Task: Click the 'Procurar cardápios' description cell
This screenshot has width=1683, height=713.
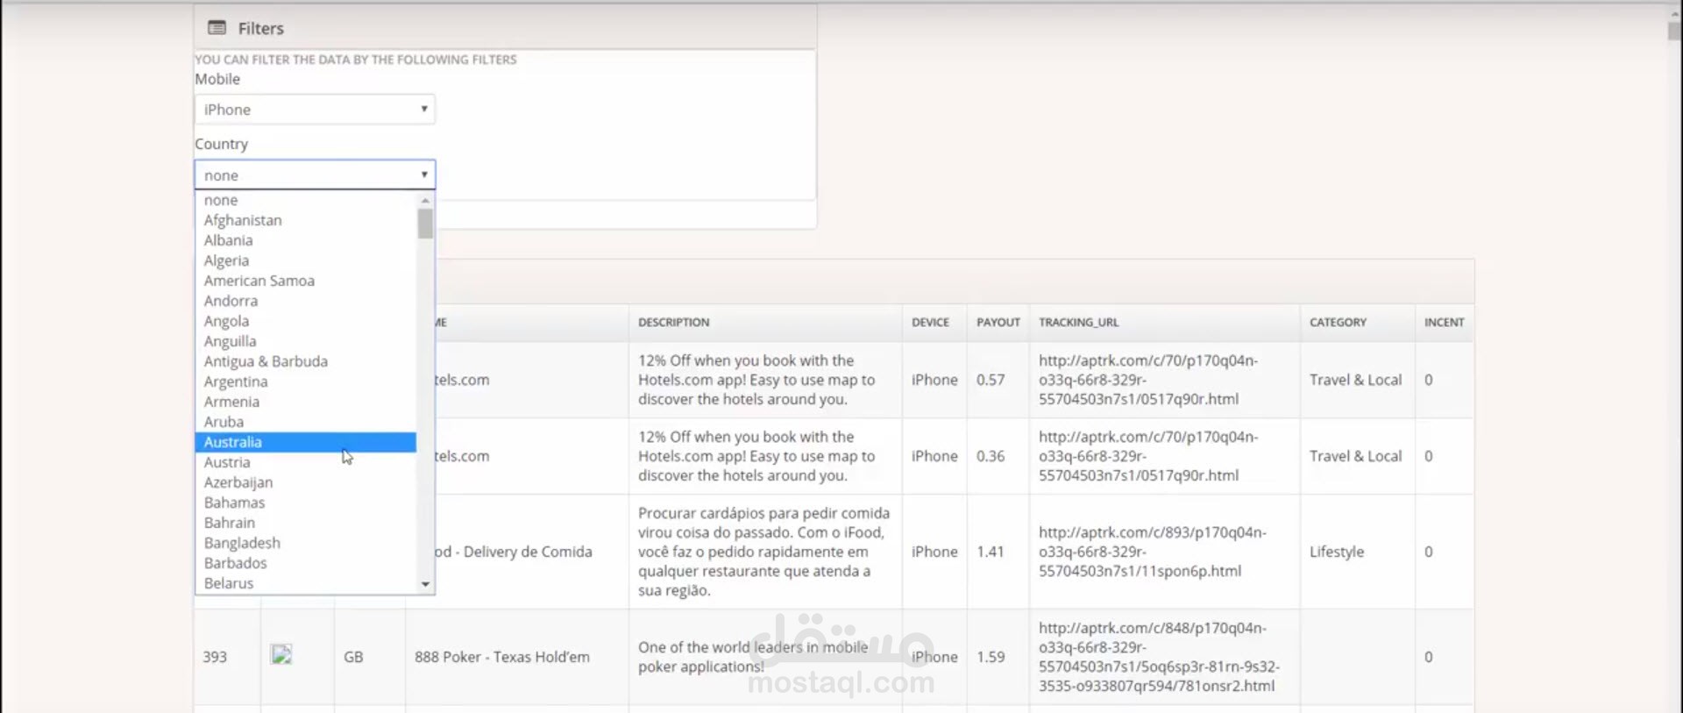Action: click(x=763, y=552)
